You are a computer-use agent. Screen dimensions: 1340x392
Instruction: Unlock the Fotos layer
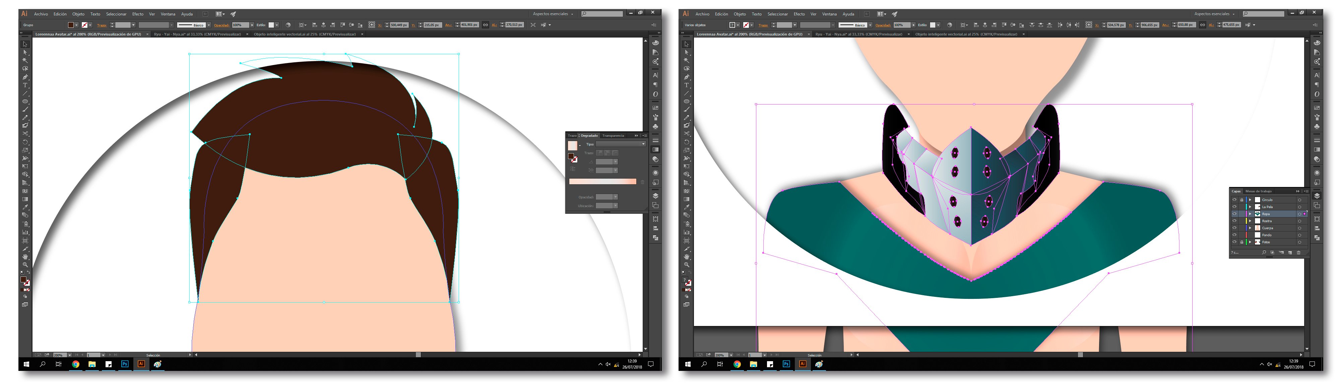tap(1242, 242)
